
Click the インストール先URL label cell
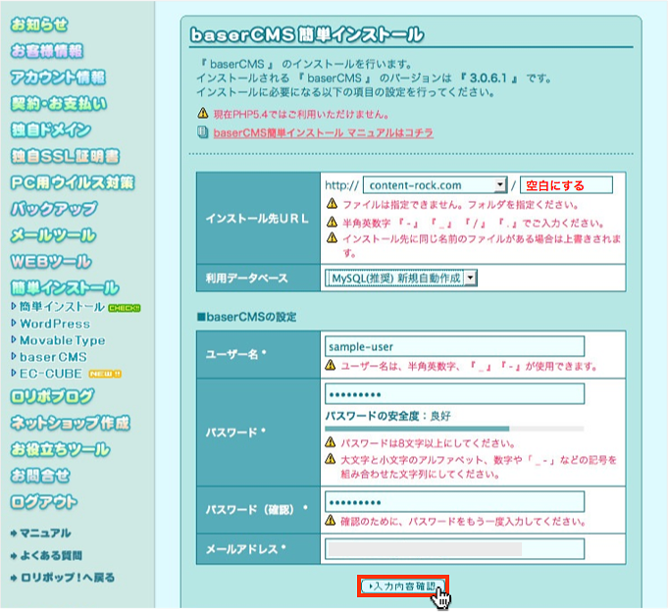tap(258, 218)
